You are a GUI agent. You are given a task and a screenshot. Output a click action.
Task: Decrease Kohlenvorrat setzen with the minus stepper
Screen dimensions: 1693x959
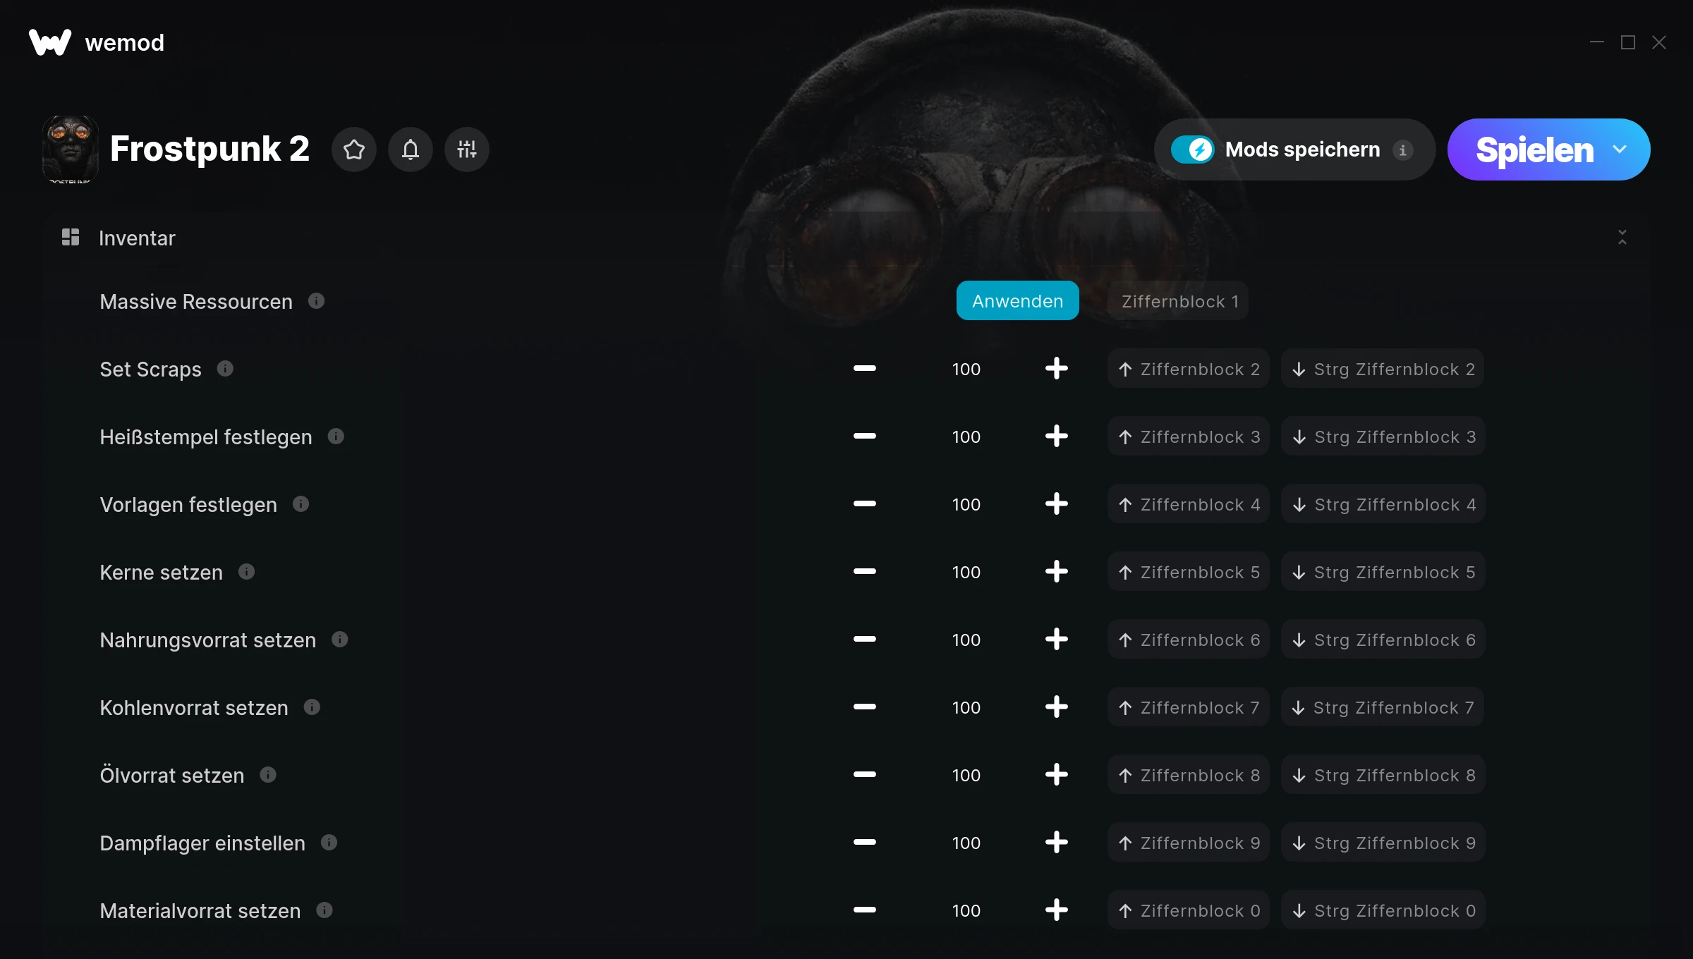[x=864, y=707]
